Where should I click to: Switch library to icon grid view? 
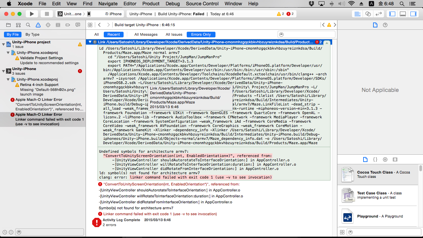(342, 232)
